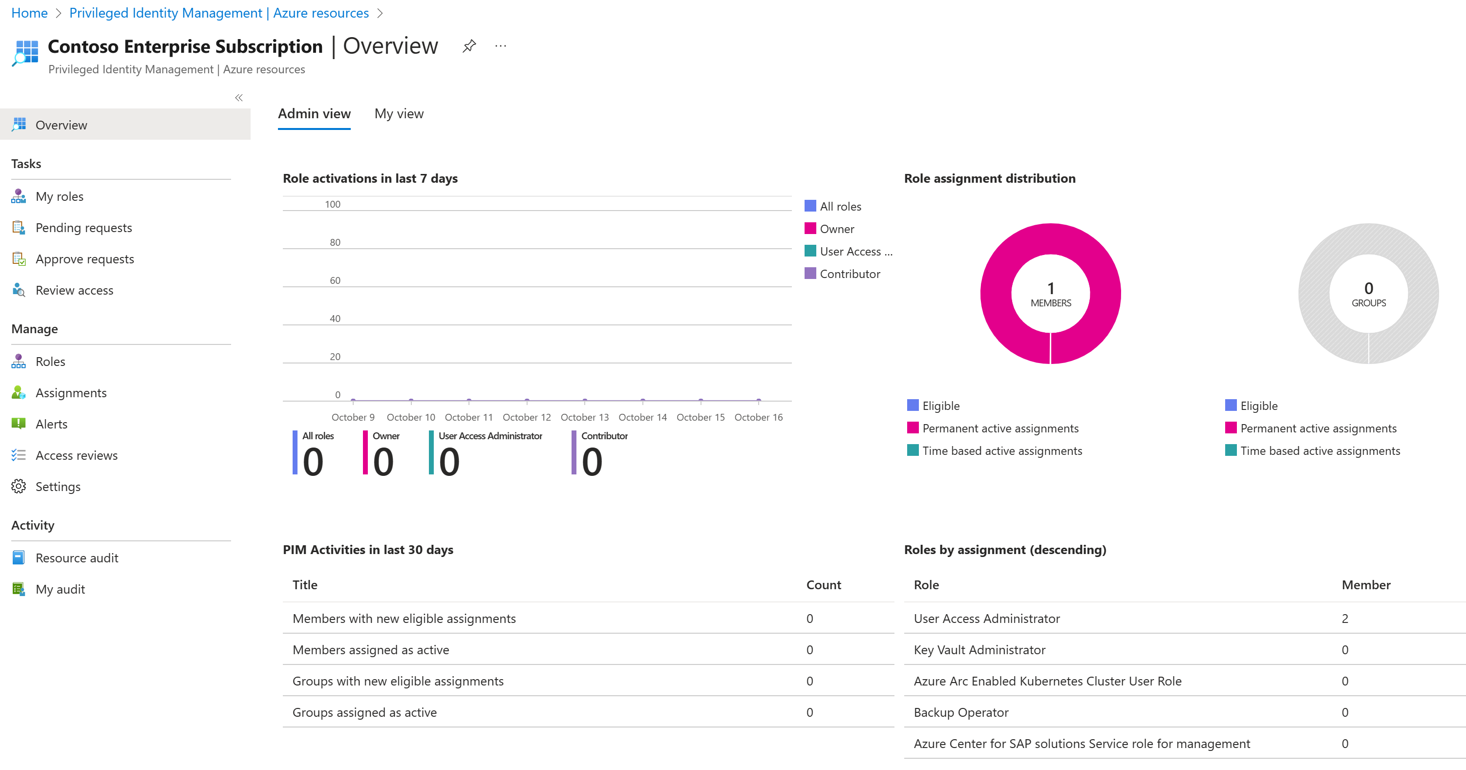Select the Admin view tab
1466x770 pixels.
[x=314, y=114]
